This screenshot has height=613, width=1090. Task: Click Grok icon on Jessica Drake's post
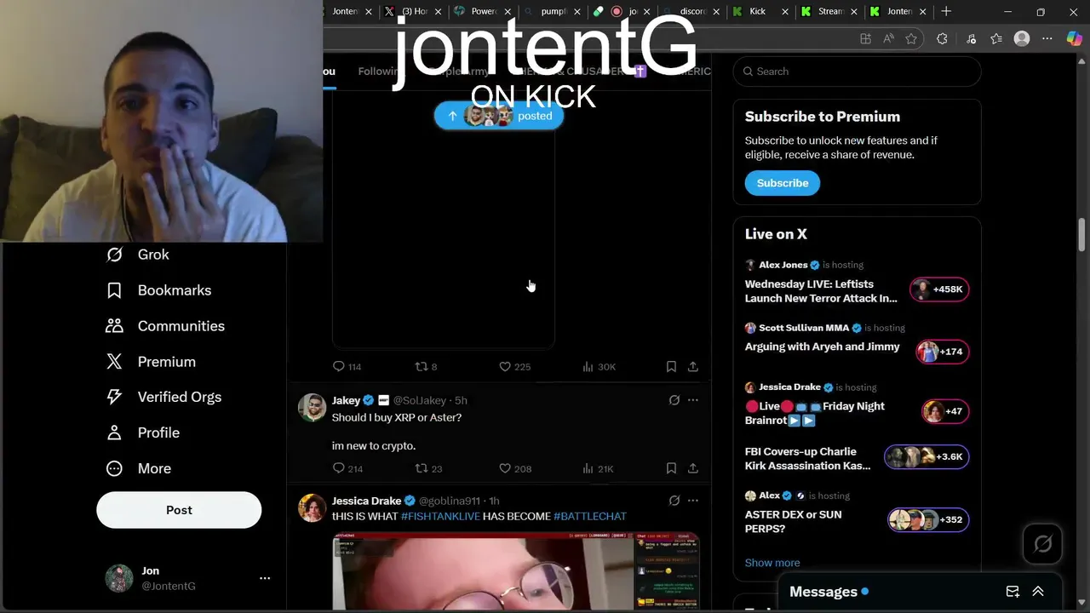click(674, 501)
